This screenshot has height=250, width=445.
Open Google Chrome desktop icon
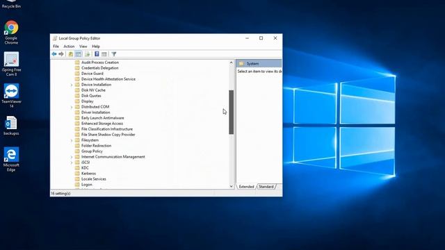[x=11, y=32]
